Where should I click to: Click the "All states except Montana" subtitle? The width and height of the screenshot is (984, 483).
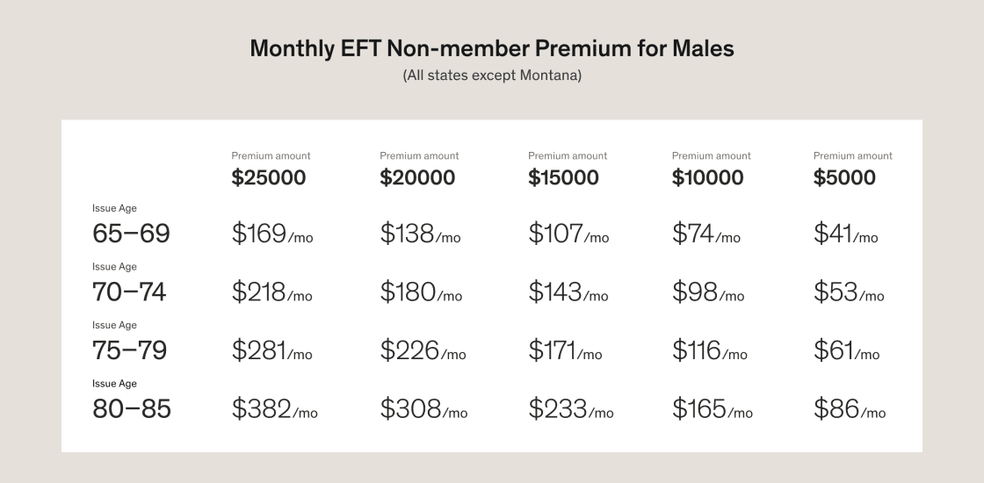click(492, 76)
